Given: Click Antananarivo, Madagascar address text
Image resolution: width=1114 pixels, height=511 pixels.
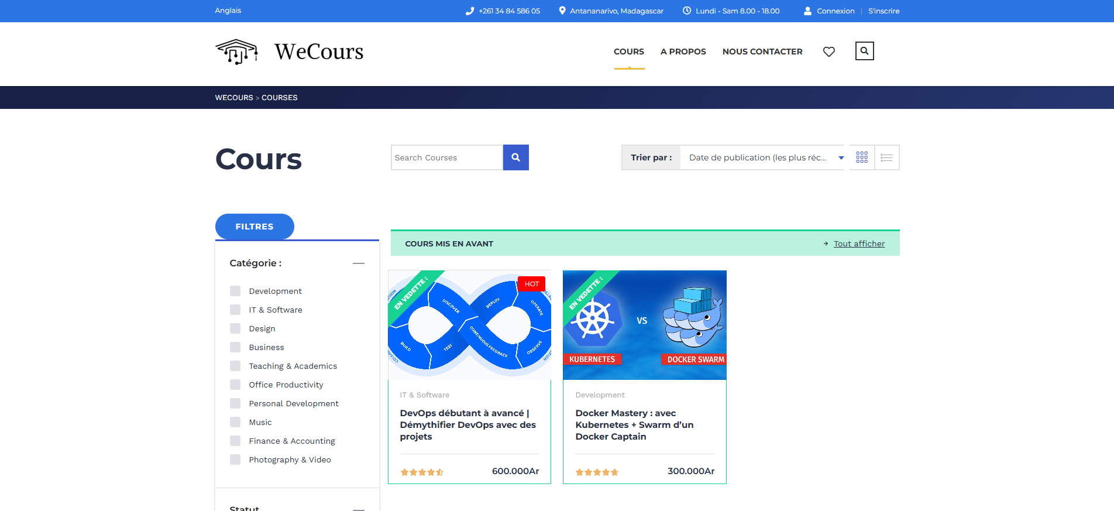Looking at the screenshot, I should point(617,11).
